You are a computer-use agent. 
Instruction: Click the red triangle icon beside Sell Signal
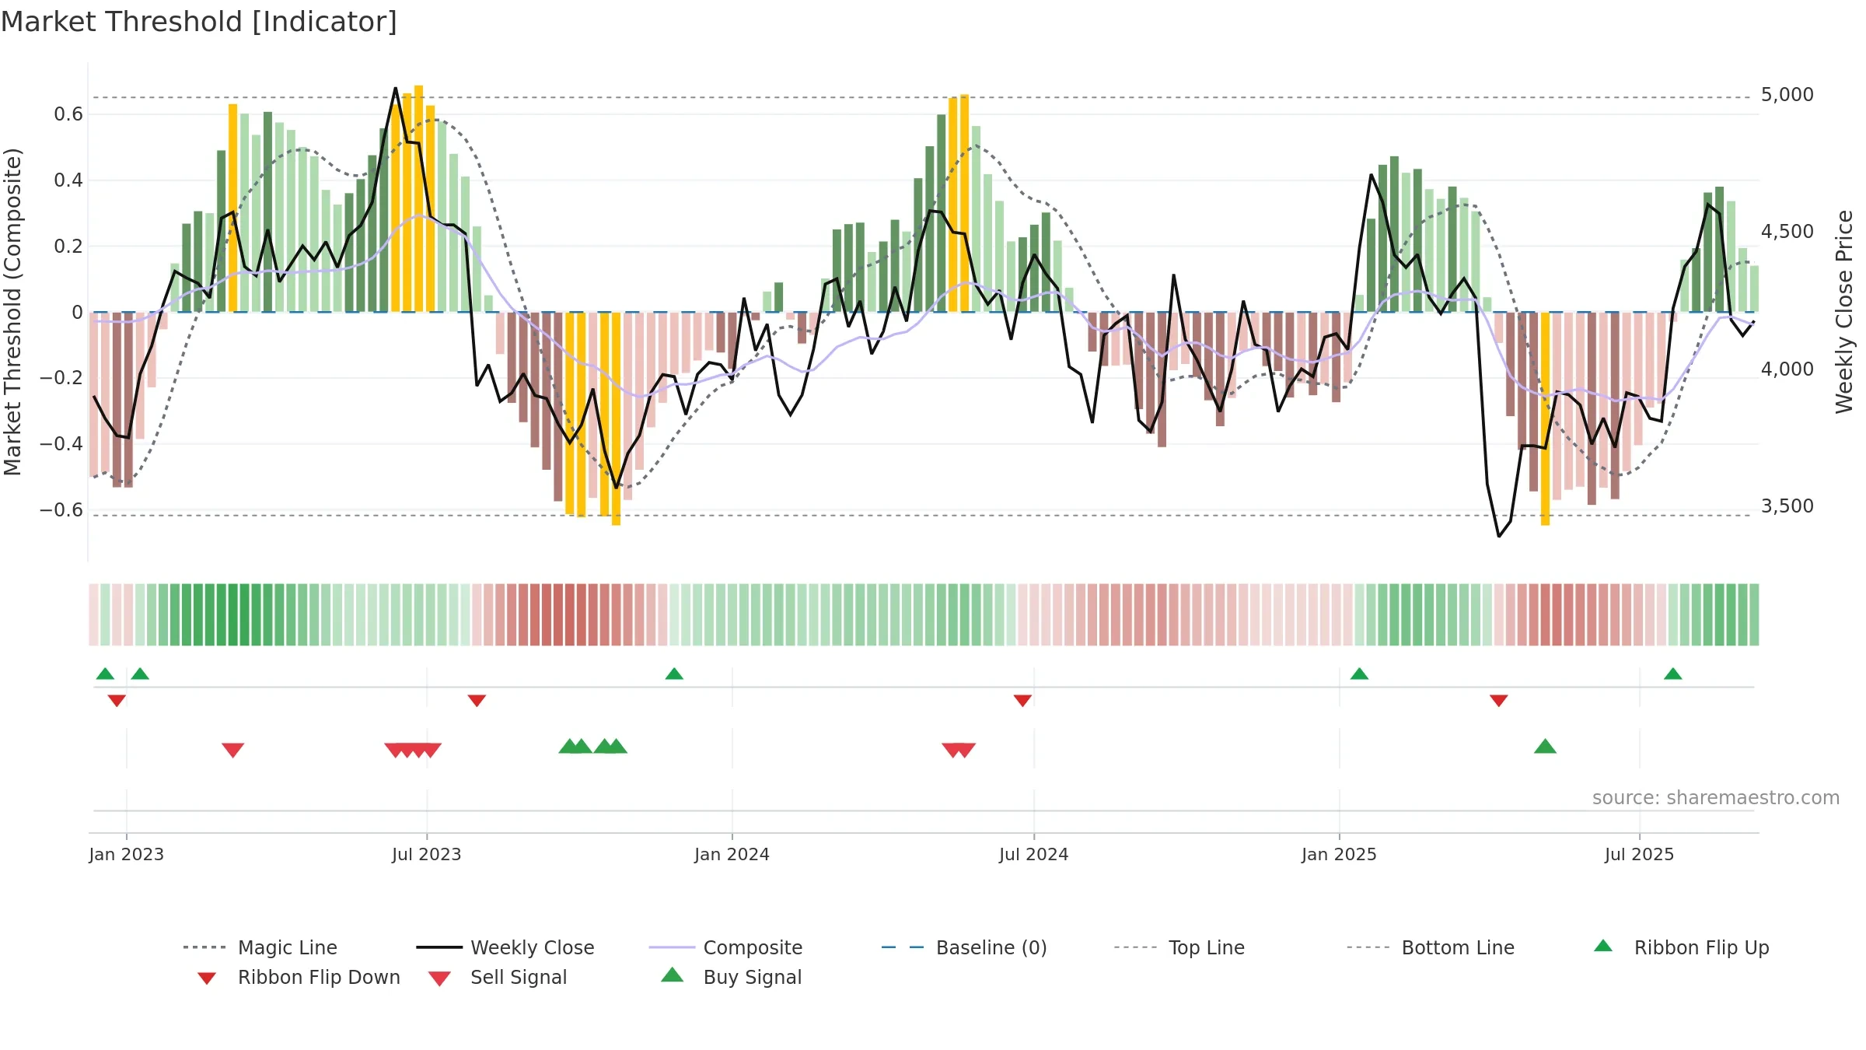(x=439, y=978)
